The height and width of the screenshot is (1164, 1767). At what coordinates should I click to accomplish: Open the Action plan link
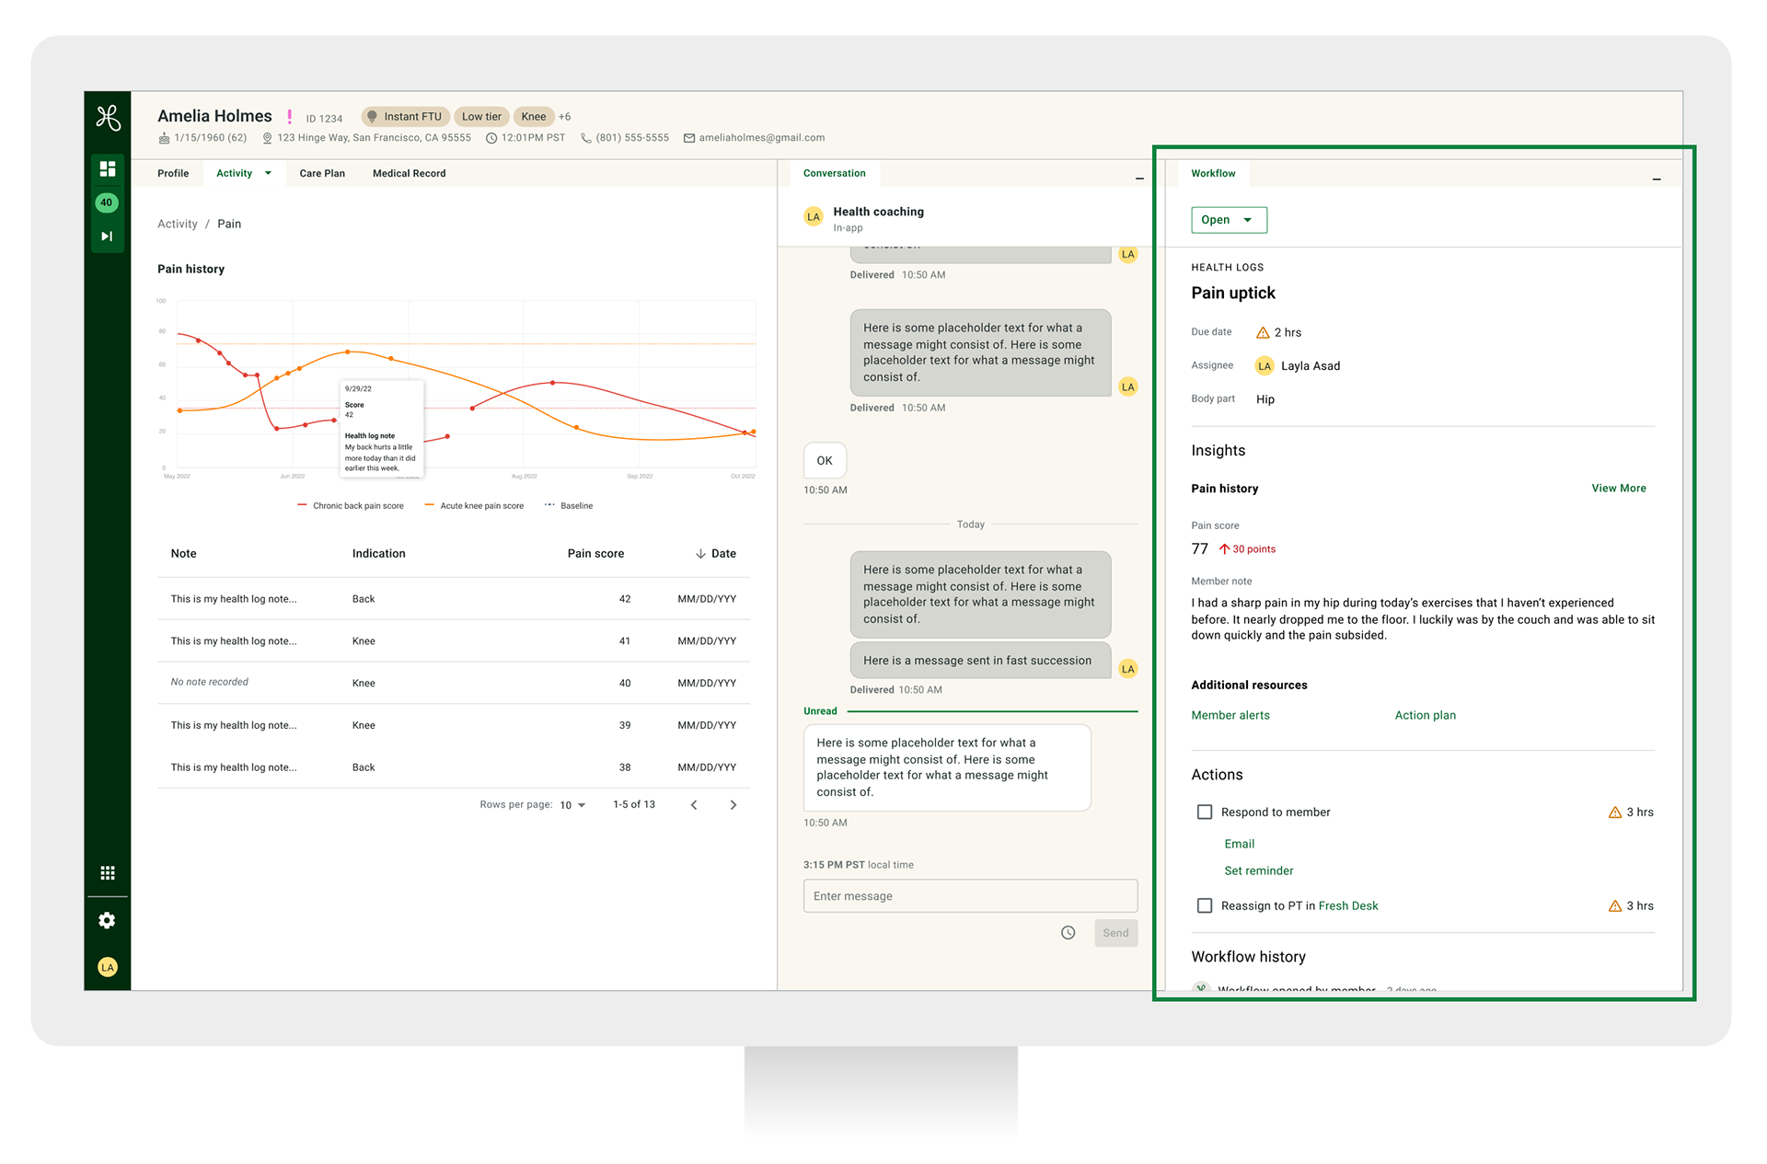(1426, 715)
